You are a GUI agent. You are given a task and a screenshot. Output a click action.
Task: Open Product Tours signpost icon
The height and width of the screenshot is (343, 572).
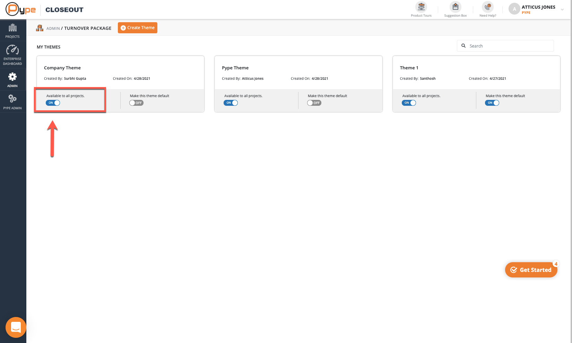tap(421, 7)
